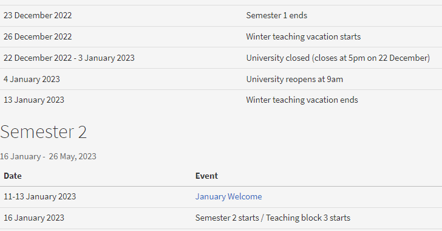
Task: Click 'University reopens at 9am' text
Action: pyautogui.click(x=294, y=79)
